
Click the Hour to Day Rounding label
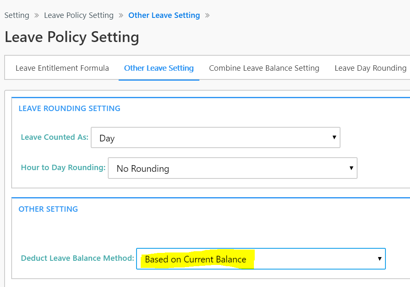point(63,168)
